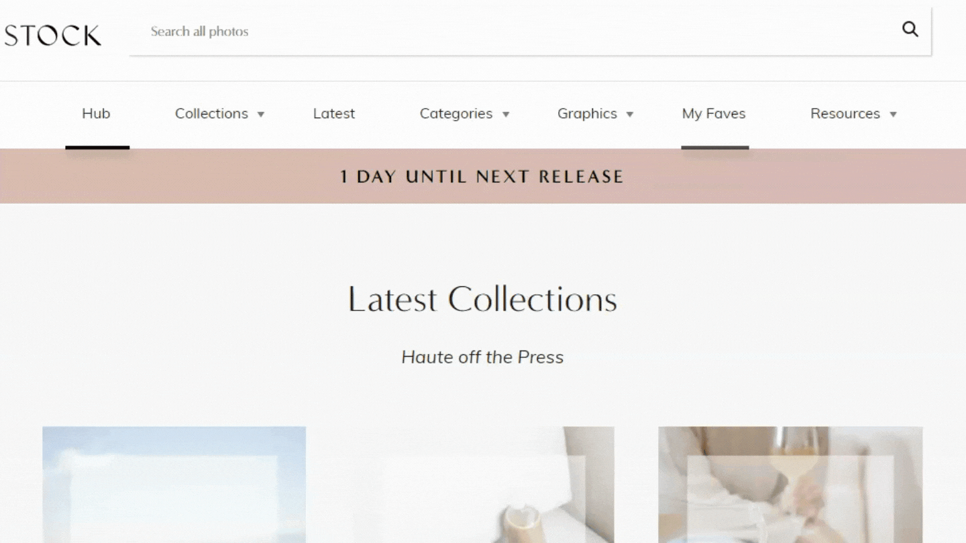Image resolution: width=966 pixels, height=543 pixels.
Task: Open the Graphics menu
Action: point(587,114)
